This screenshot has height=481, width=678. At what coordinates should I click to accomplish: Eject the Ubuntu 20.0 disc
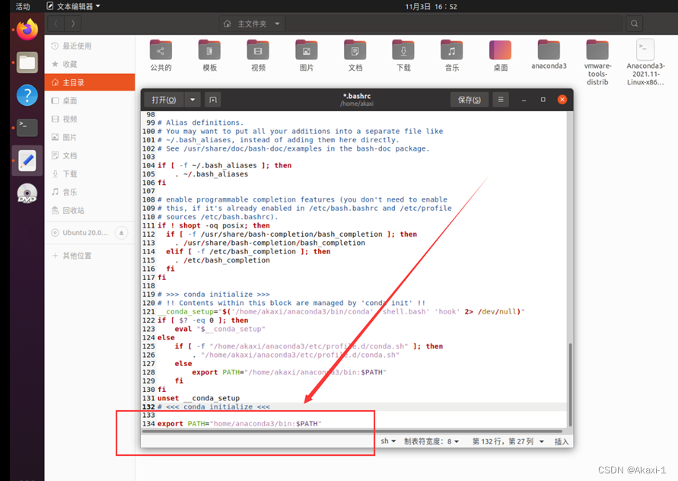pyautogui.click(x=122, y=233)
